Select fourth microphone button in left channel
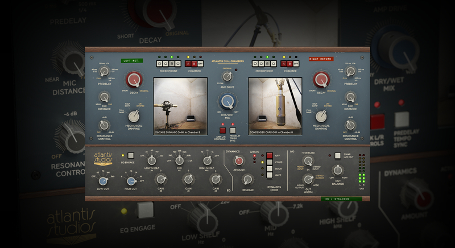 178,64
